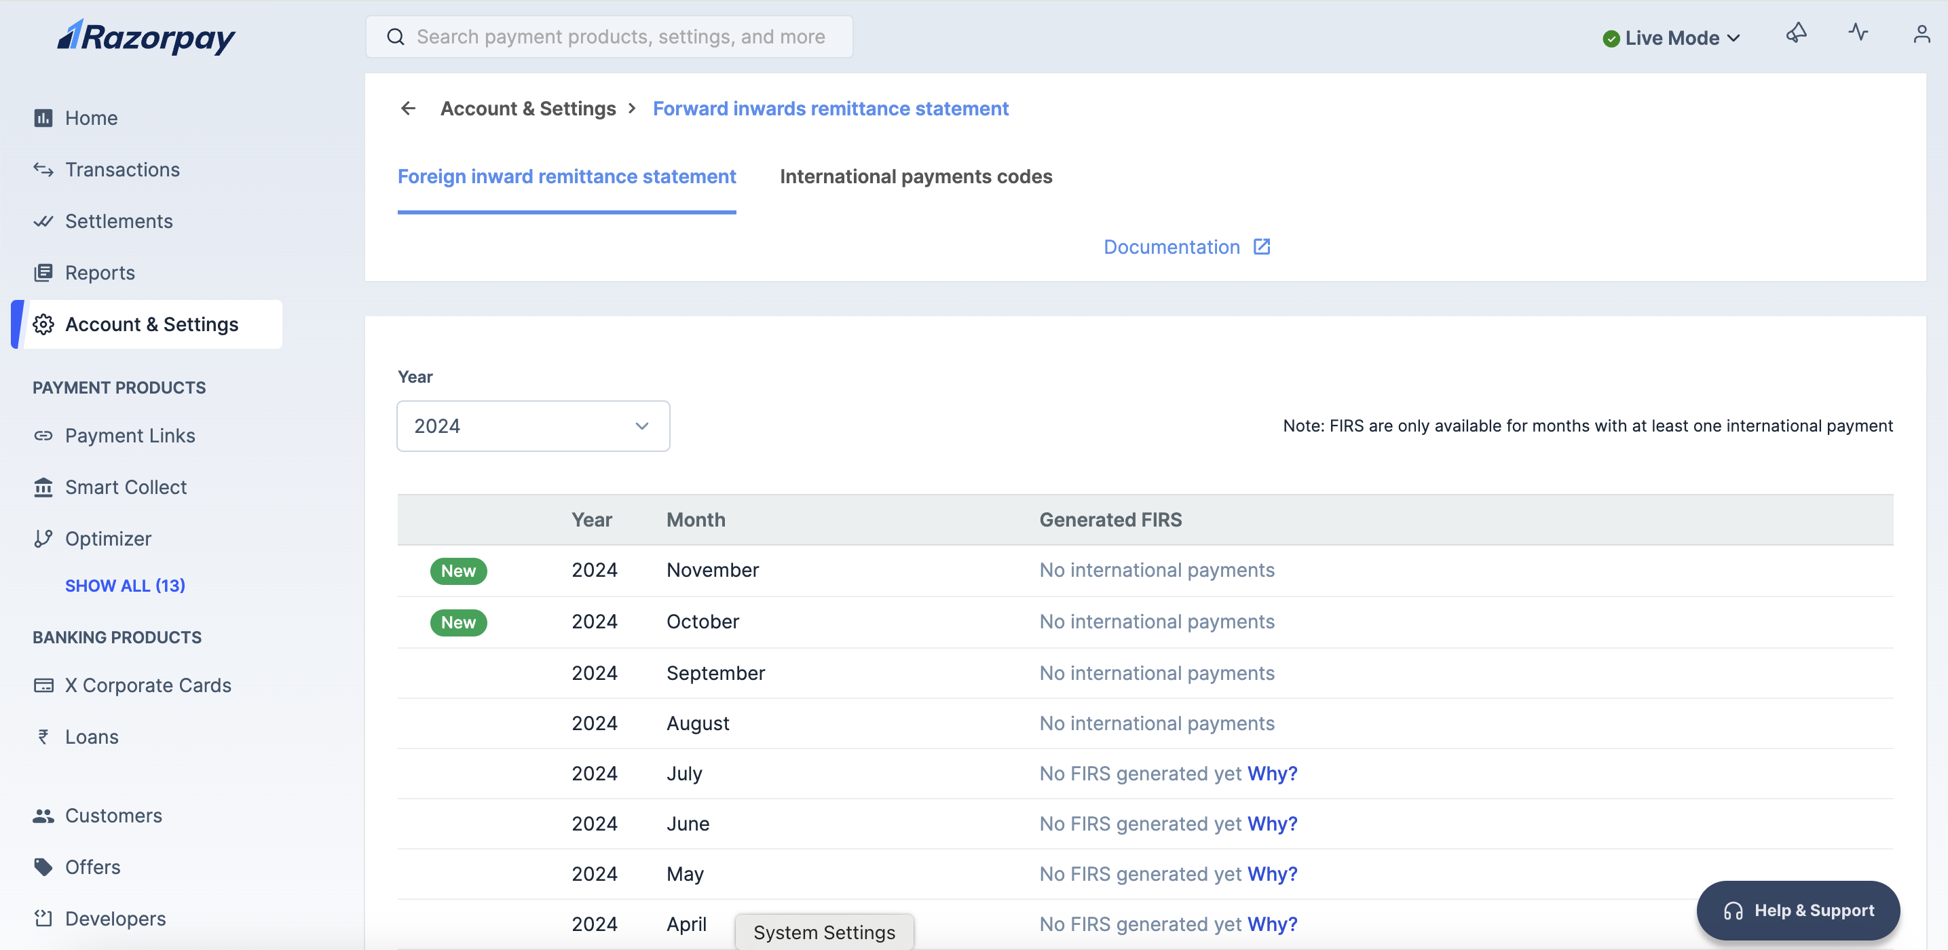Click the search input field
Image resolution: width=1948 pixels, height=950 pixels.
(x=609, y=36)
